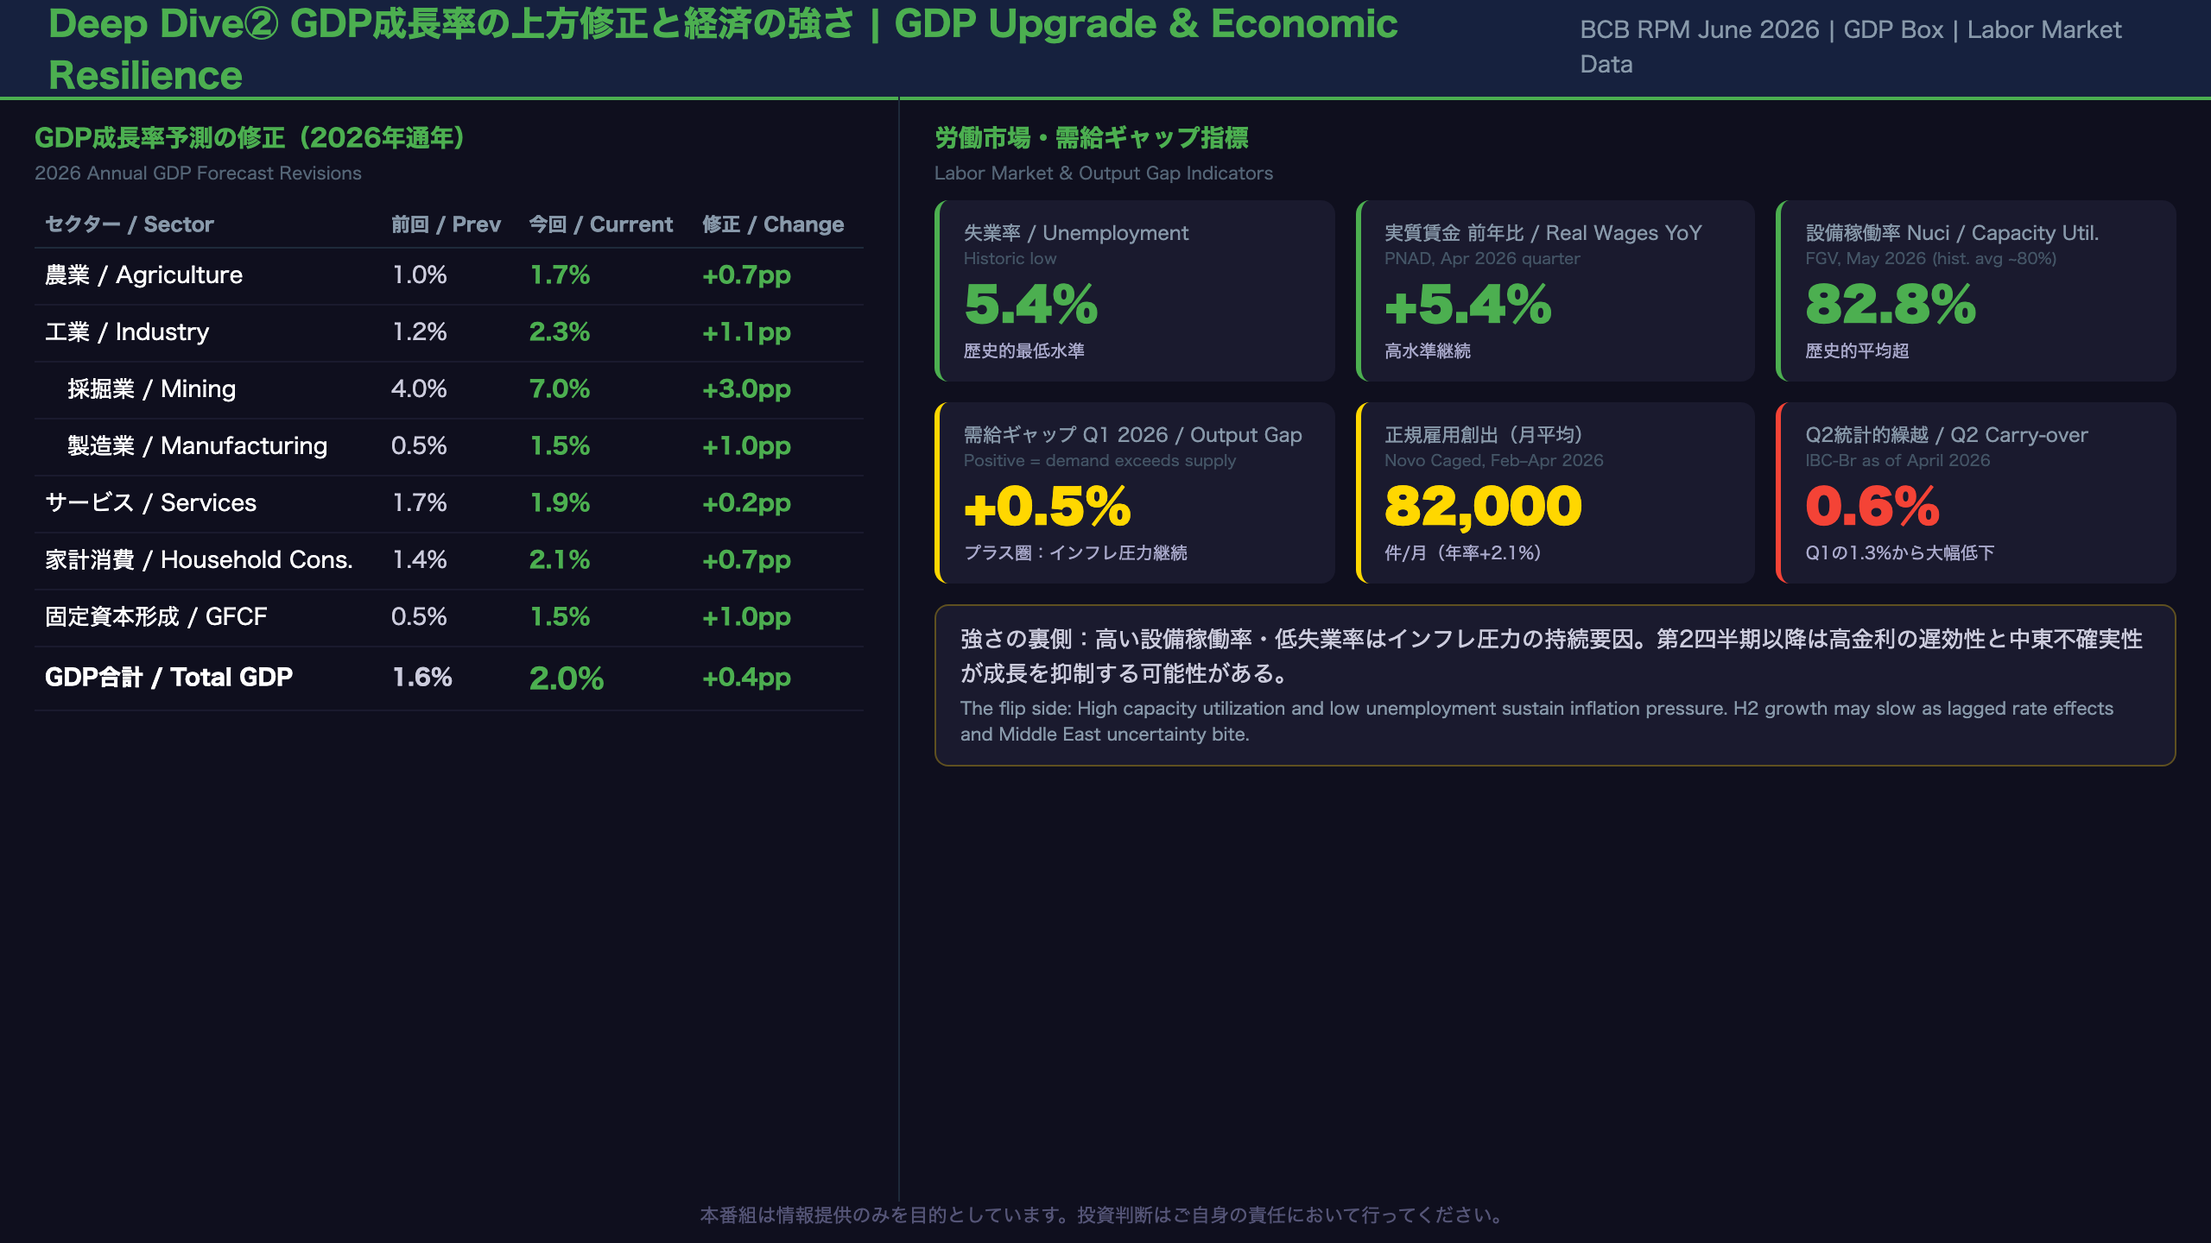Image resolution: width=2211 pixels, height=1243 pixels.
Task: Click Agriculture change '+0.7pp'
Action: point(746,275)
